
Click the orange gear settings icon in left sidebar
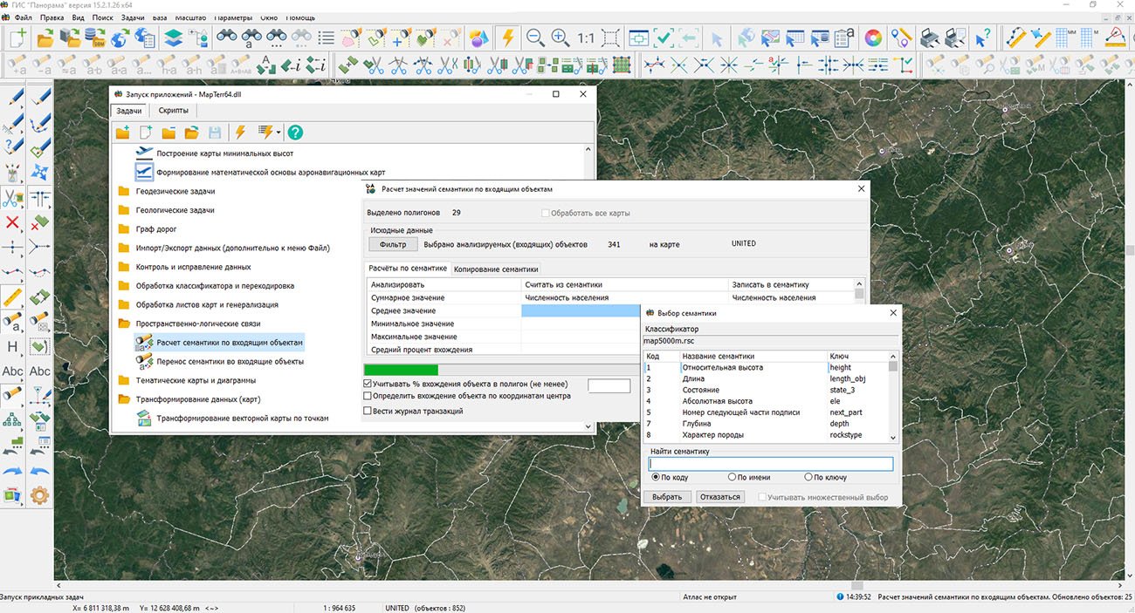pyautogui.click(x=39, y=495)
